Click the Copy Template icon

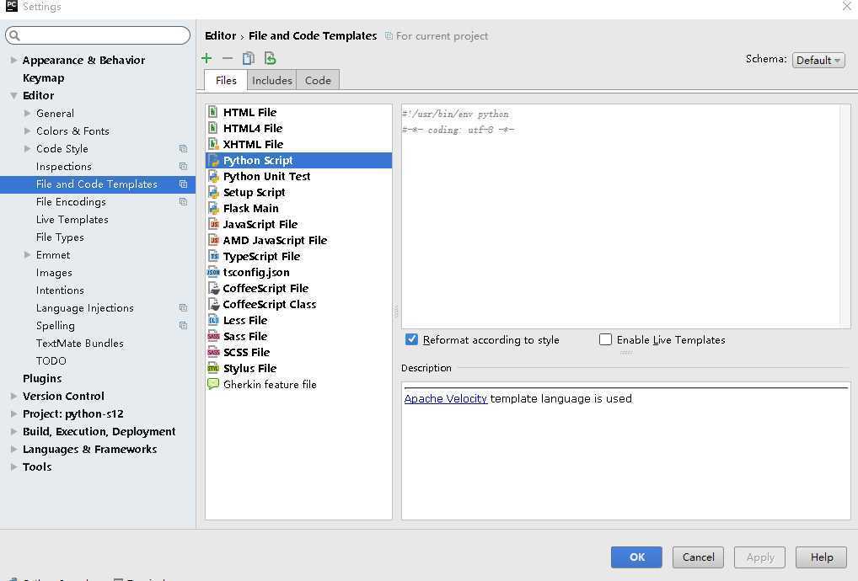[249, 58]
